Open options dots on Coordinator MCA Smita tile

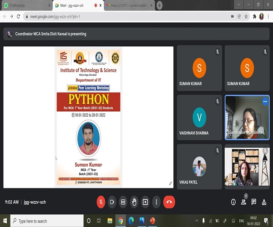[265, 102]
